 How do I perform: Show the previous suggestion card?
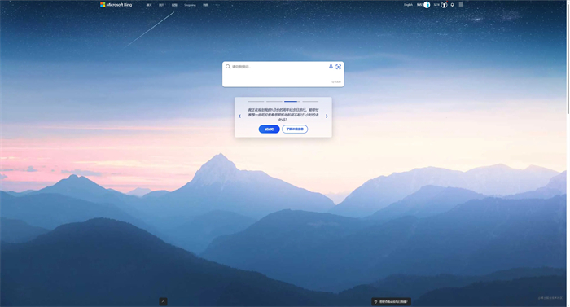coord(239,116)
